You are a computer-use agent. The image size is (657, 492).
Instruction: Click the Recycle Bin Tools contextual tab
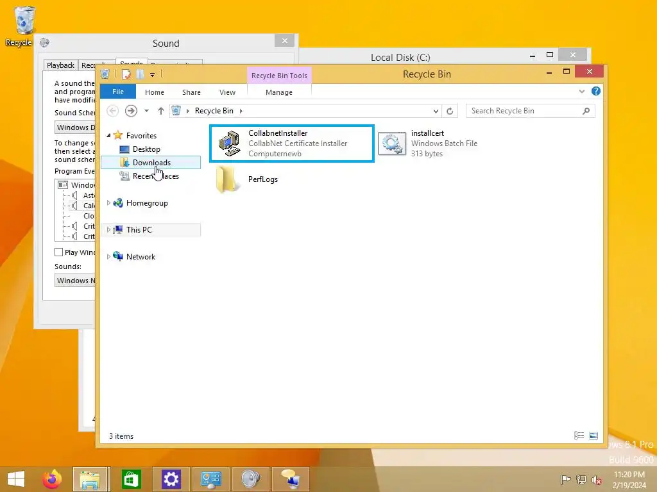279,76
